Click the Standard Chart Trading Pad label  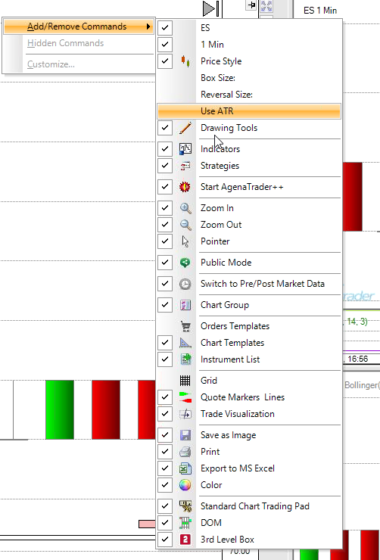(255, 506)
